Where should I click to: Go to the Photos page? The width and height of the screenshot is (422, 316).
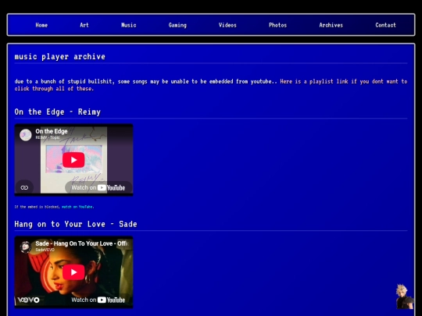click(277, 25)
